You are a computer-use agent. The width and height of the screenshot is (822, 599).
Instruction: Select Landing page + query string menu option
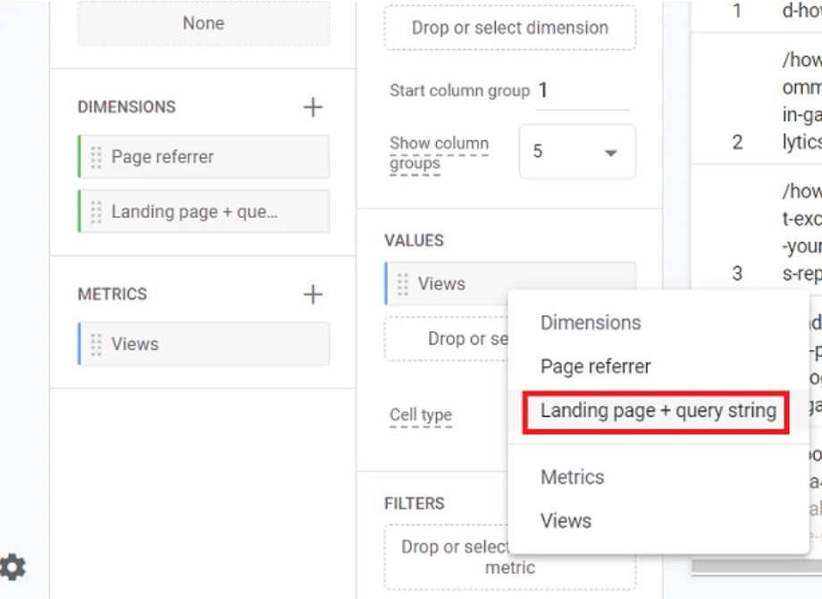[658, 411]
